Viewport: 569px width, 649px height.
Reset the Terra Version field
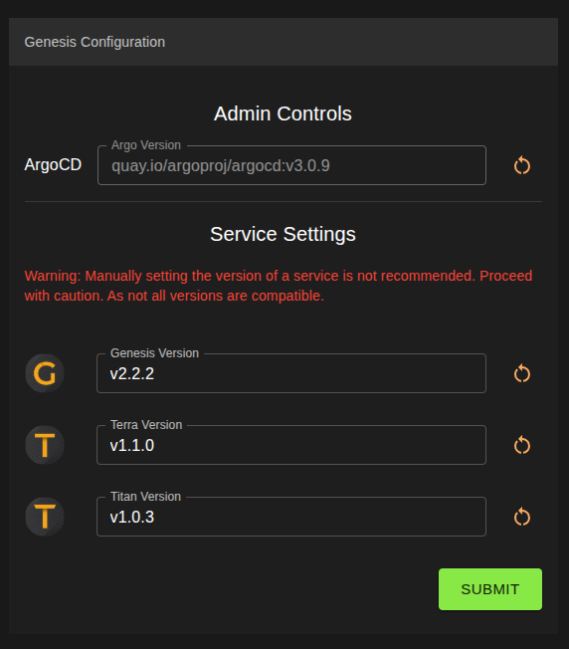pos(522,445)
